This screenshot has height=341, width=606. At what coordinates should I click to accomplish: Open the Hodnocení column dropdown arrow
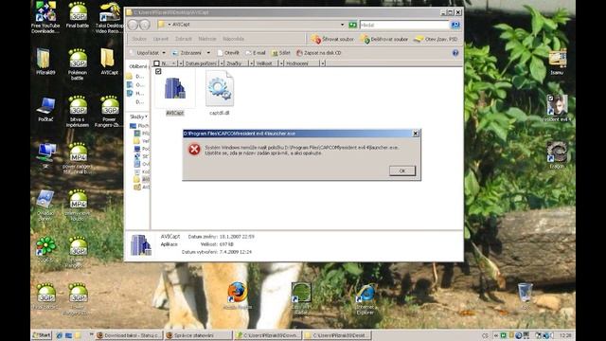coord(322,63)
